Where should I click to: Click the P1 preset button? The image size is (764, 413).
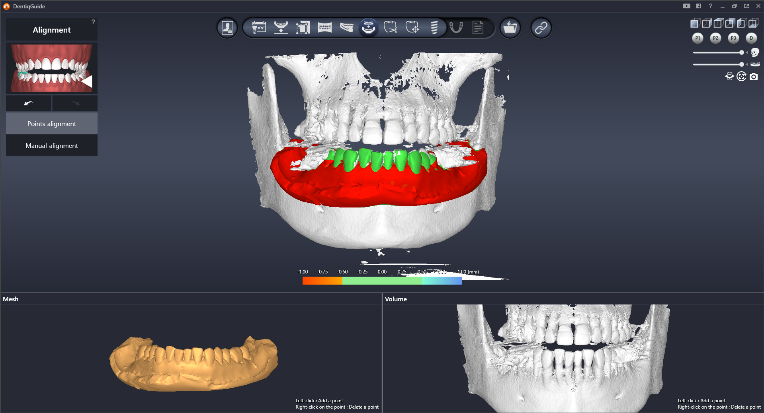[698, 38]
